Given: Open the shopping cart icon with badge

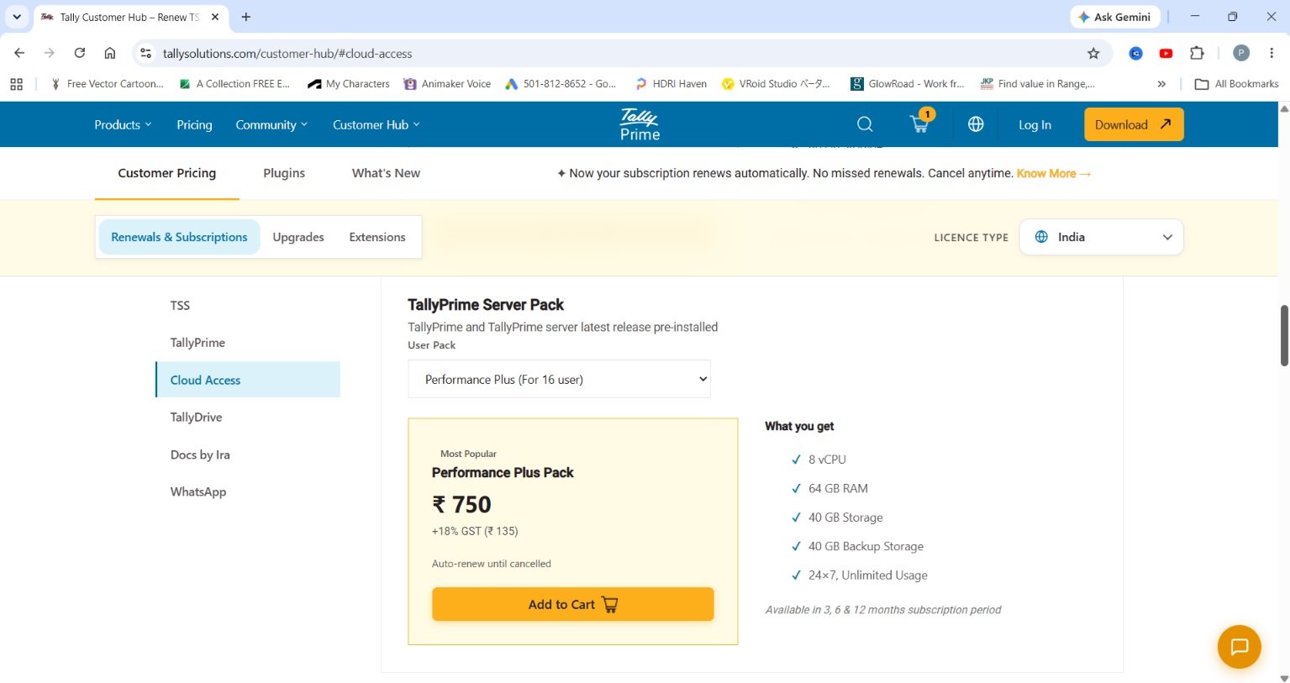Looking at the screenshot, I should [x=921, y=123].
